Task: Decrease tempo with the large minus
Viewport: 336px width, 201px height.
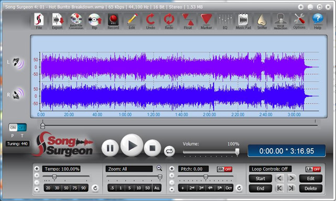Action: (x=37, y=189)
